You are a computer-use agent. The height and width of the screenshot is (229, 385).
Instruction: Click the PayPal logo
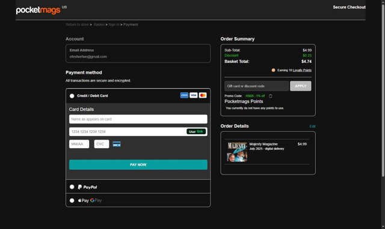click(x=87, y=187)
